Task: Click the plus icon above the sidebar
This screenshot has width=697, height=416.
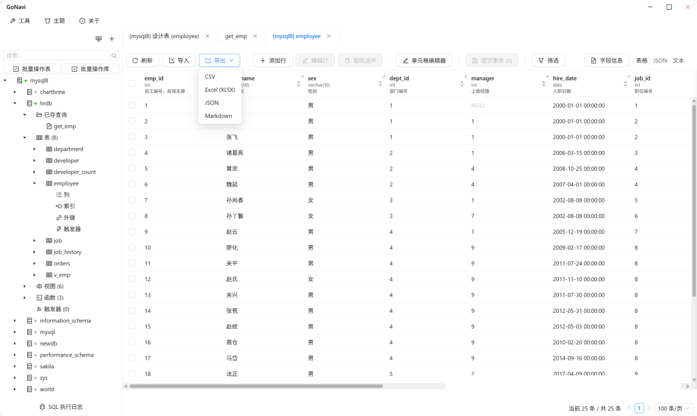Action: click(x=112, y=39)
